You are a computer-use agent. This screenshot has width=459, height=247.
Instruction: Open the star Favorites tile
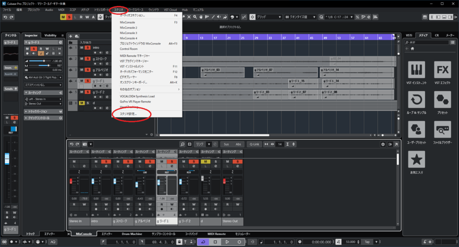[x=417, y=161]
